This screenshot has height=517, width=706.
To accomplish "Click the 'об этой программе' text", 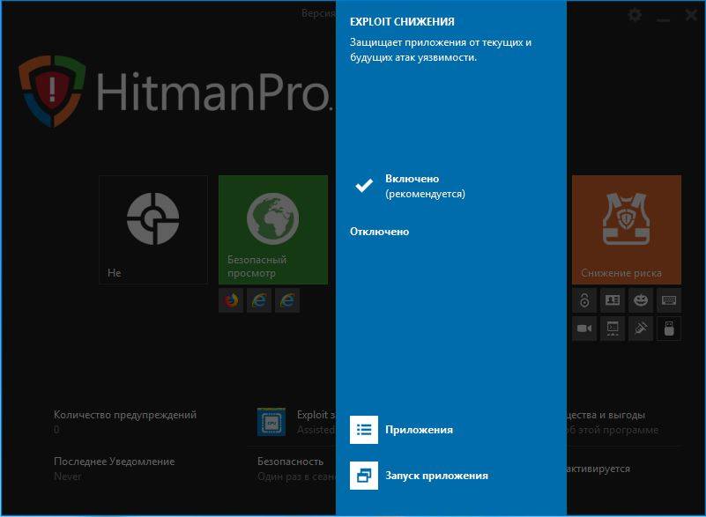I will (613, 430).
